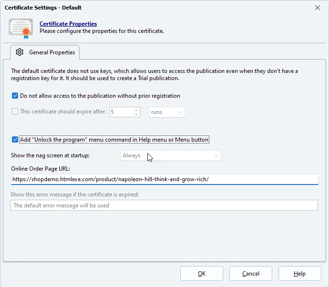Image resolution: width=329 pixels, height=287 pixels.
Task: Click the 'Online Order Page URL:' label
Action: coord(41,168)
